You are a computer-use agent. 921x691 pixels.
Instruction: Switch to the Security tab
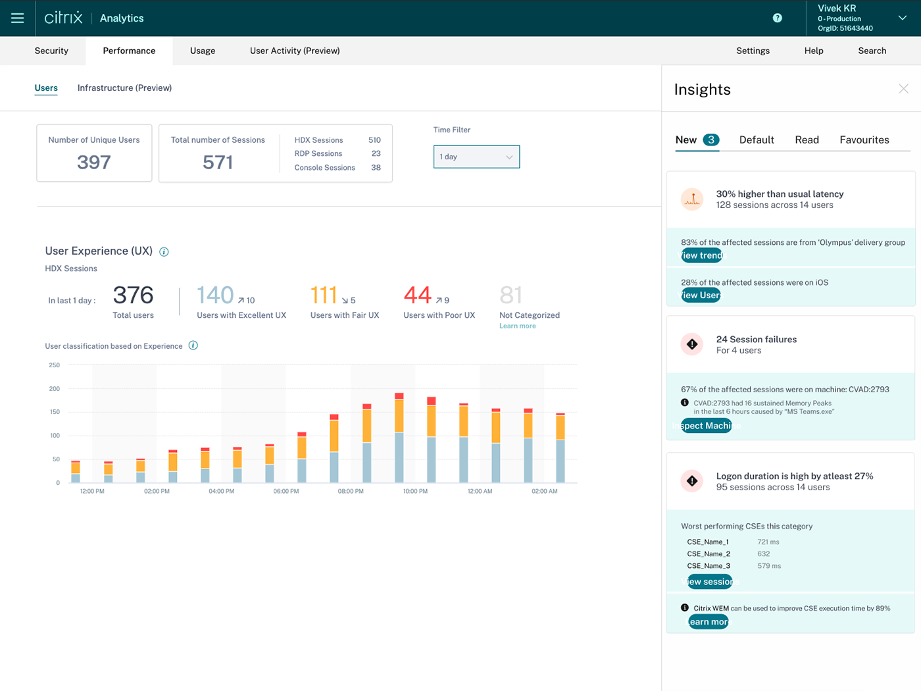coord(51,51)
